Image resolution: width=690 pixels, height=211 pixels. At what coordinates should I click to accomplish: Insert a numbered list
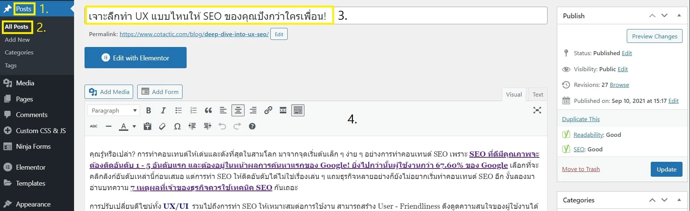pyautogui.click(x=193, y=110)
